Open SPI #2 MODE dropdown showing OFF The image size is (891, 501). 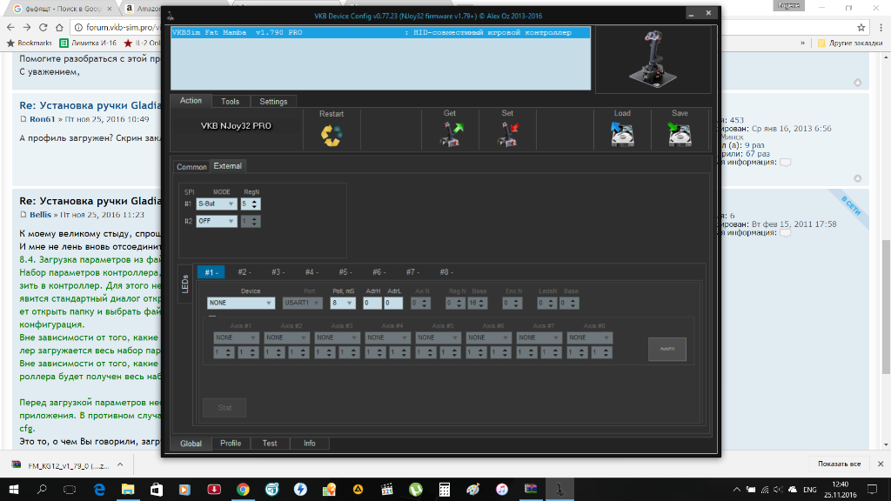point(217,221)
